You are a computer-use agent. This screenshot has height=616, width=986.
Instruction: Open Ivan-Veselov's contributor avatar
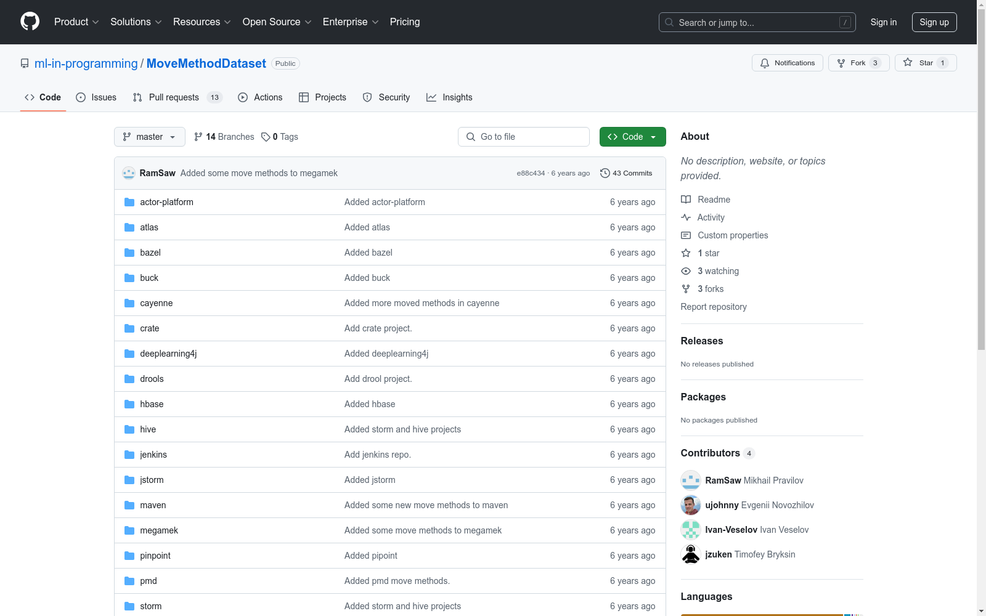(691, 530)
